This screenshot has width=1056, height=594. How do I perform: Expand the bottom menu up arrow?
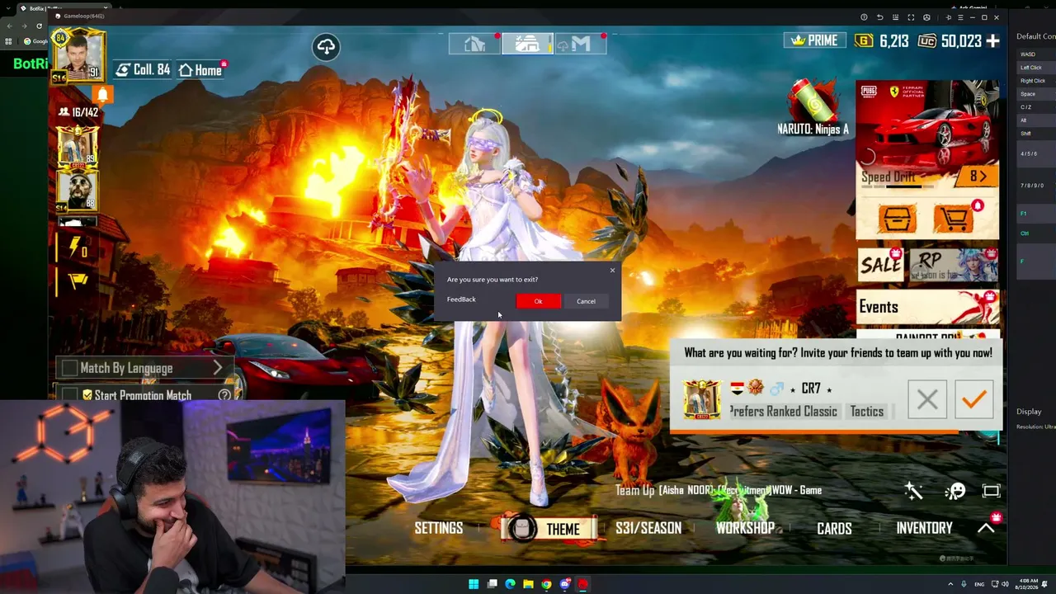[986, 528]
